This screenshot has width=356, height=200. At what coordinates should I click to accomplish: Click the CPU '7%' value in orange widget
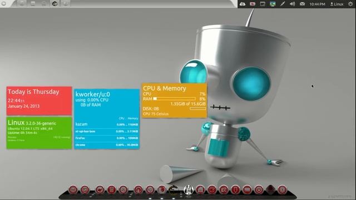[x=202, y=94]
